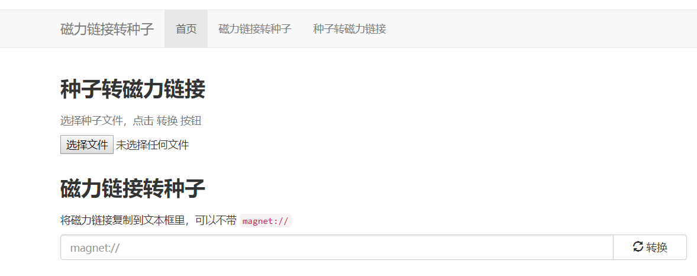
Task: Open the 磁力链接转种子 navigation menu item
Action: tap(254, 29)
